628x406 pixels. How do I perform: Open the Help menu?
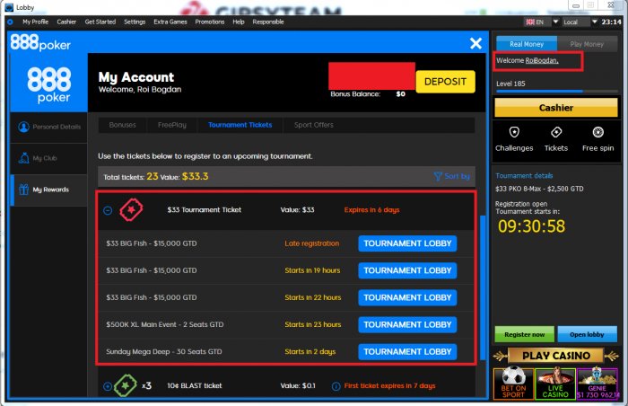239,22
